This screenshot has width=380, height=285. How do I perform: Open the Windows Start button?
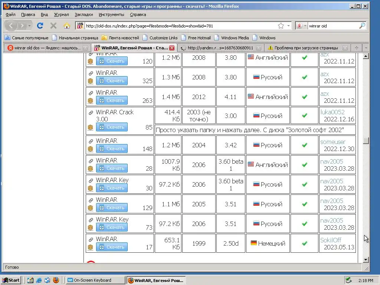12,280
